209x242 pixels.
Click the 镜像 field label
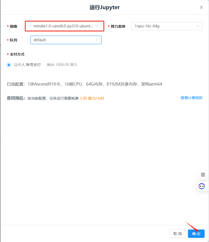click(13, 26)
